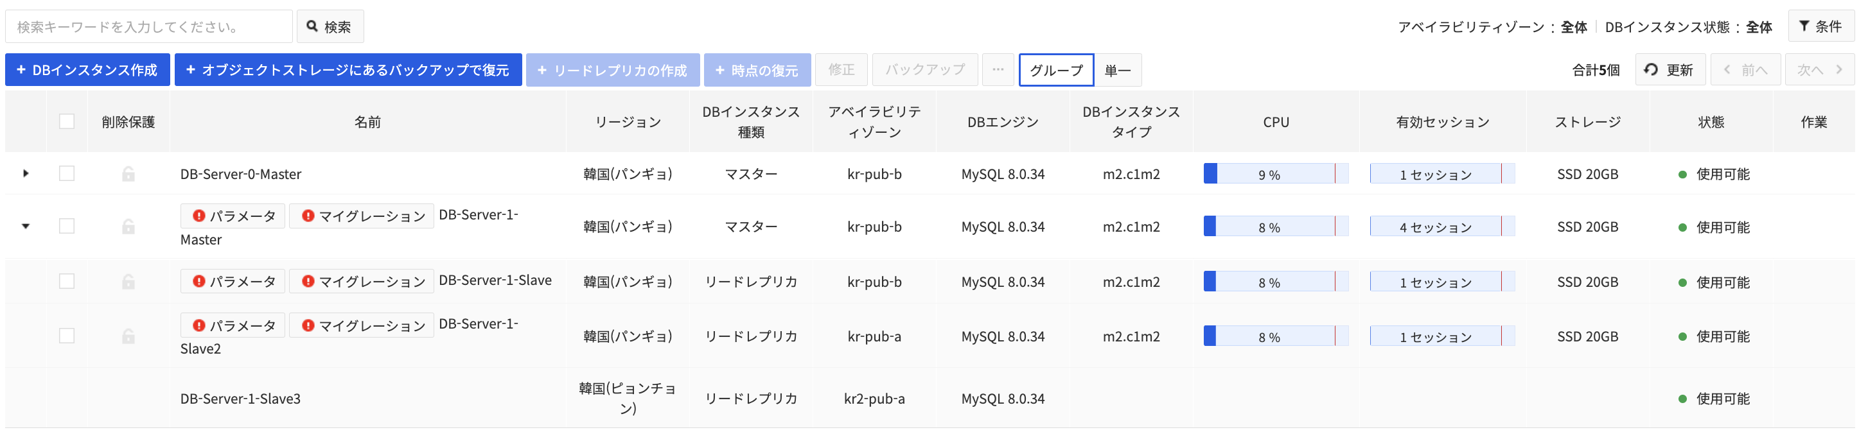Click オブジェクトストレージにあるバックアップで復元 button
This screenshot has width=1868, height=430.
(348, 70)
